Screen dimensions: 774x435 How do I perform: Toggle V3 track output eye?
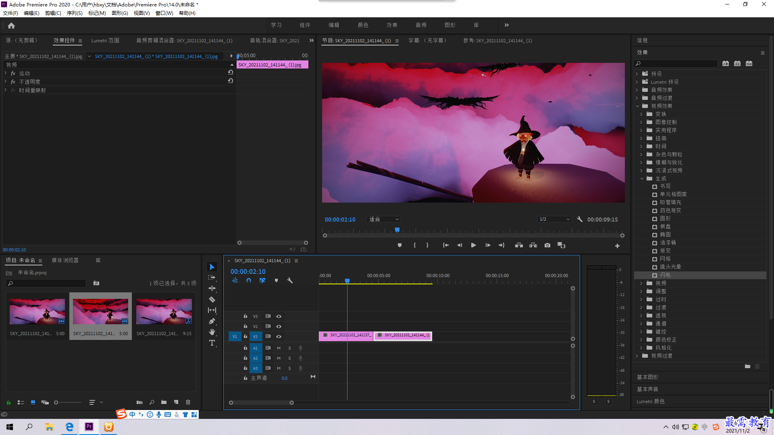pyautogui.click(x=279, y=317)
